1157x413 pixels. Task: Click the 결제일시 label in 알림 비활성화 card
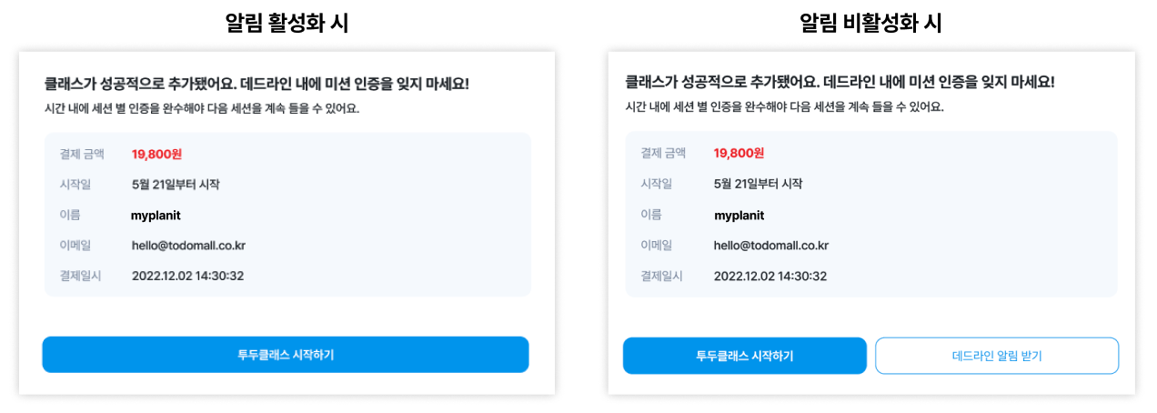click(x=661, y=276)
